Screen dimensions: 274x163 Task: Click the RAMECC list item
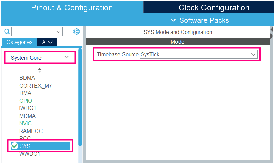click(x=31, y=131)
